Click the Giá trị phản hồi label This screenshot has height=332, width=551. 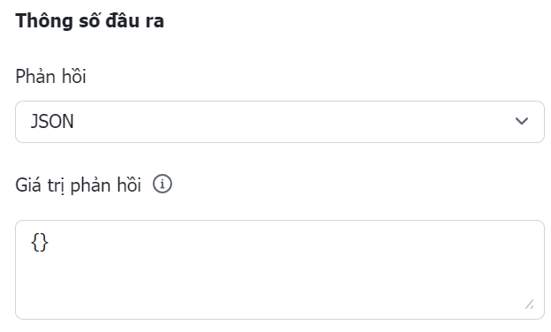pyautogui.click(x=78, y=185)
